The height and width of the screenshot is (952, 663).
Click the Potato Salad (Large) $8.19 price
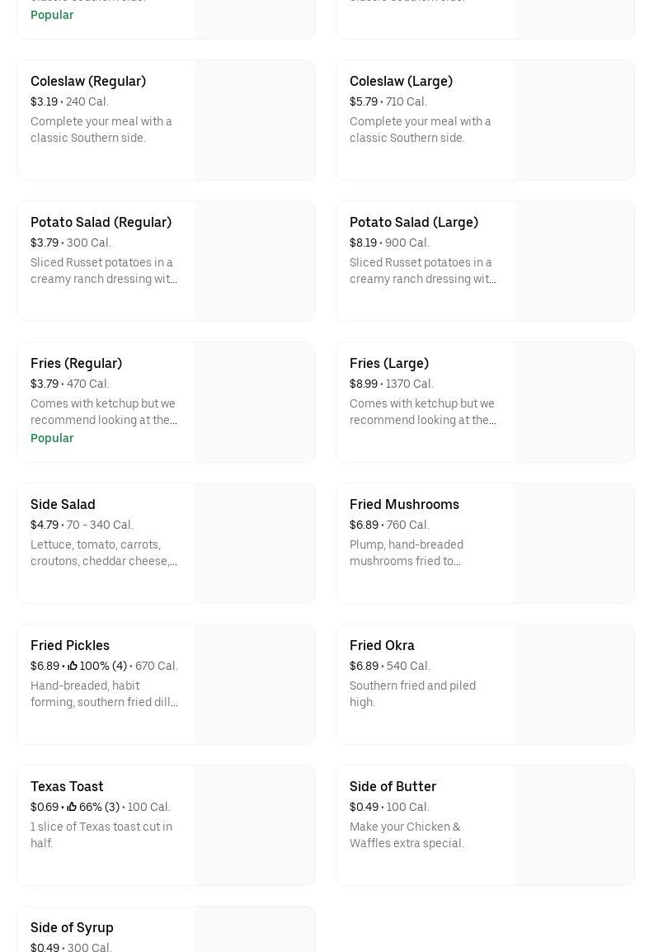coord(363,243)
